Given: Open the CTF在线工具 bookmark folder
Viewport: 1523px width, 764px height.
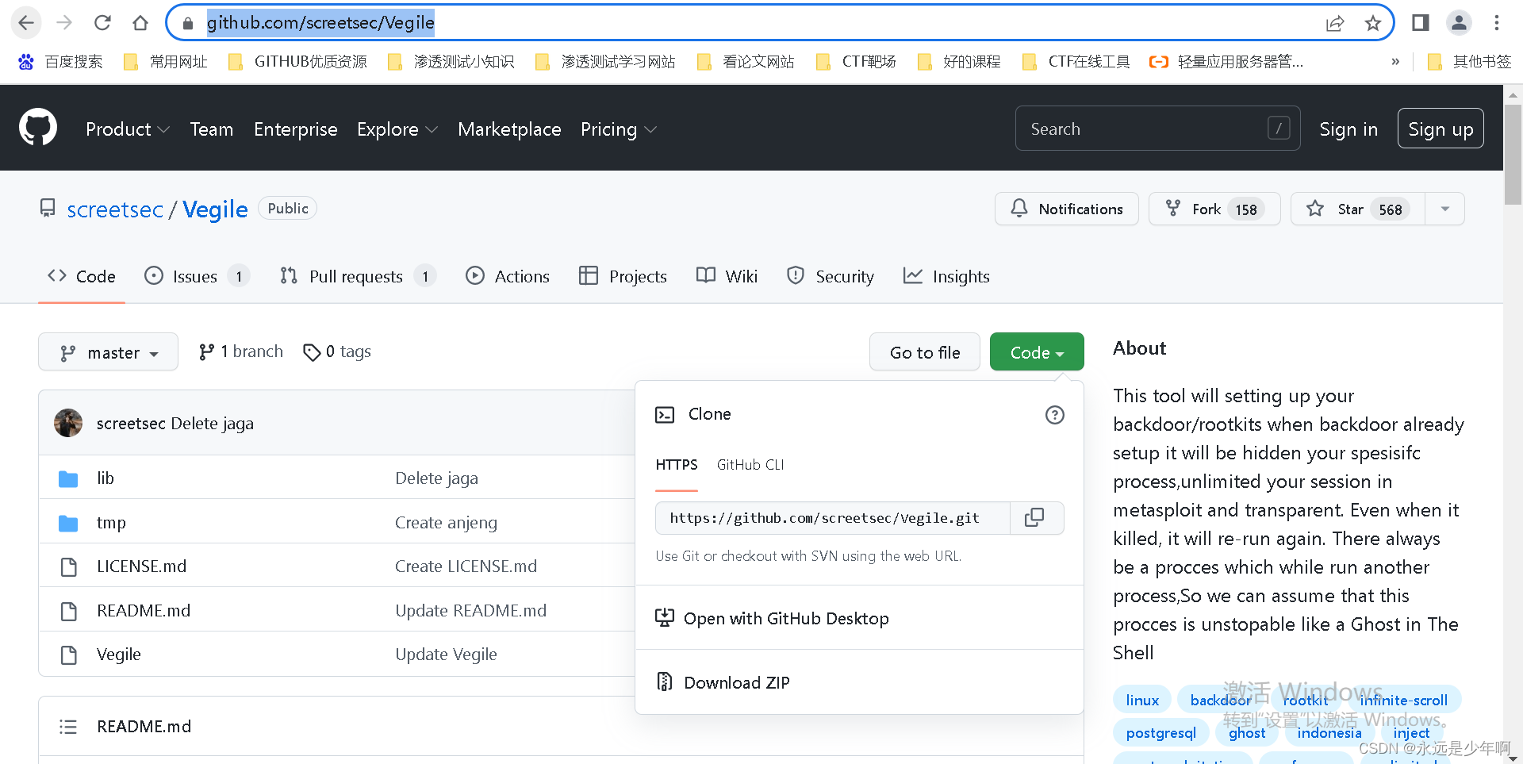Looking at the screenshot, I should 1076,62.
